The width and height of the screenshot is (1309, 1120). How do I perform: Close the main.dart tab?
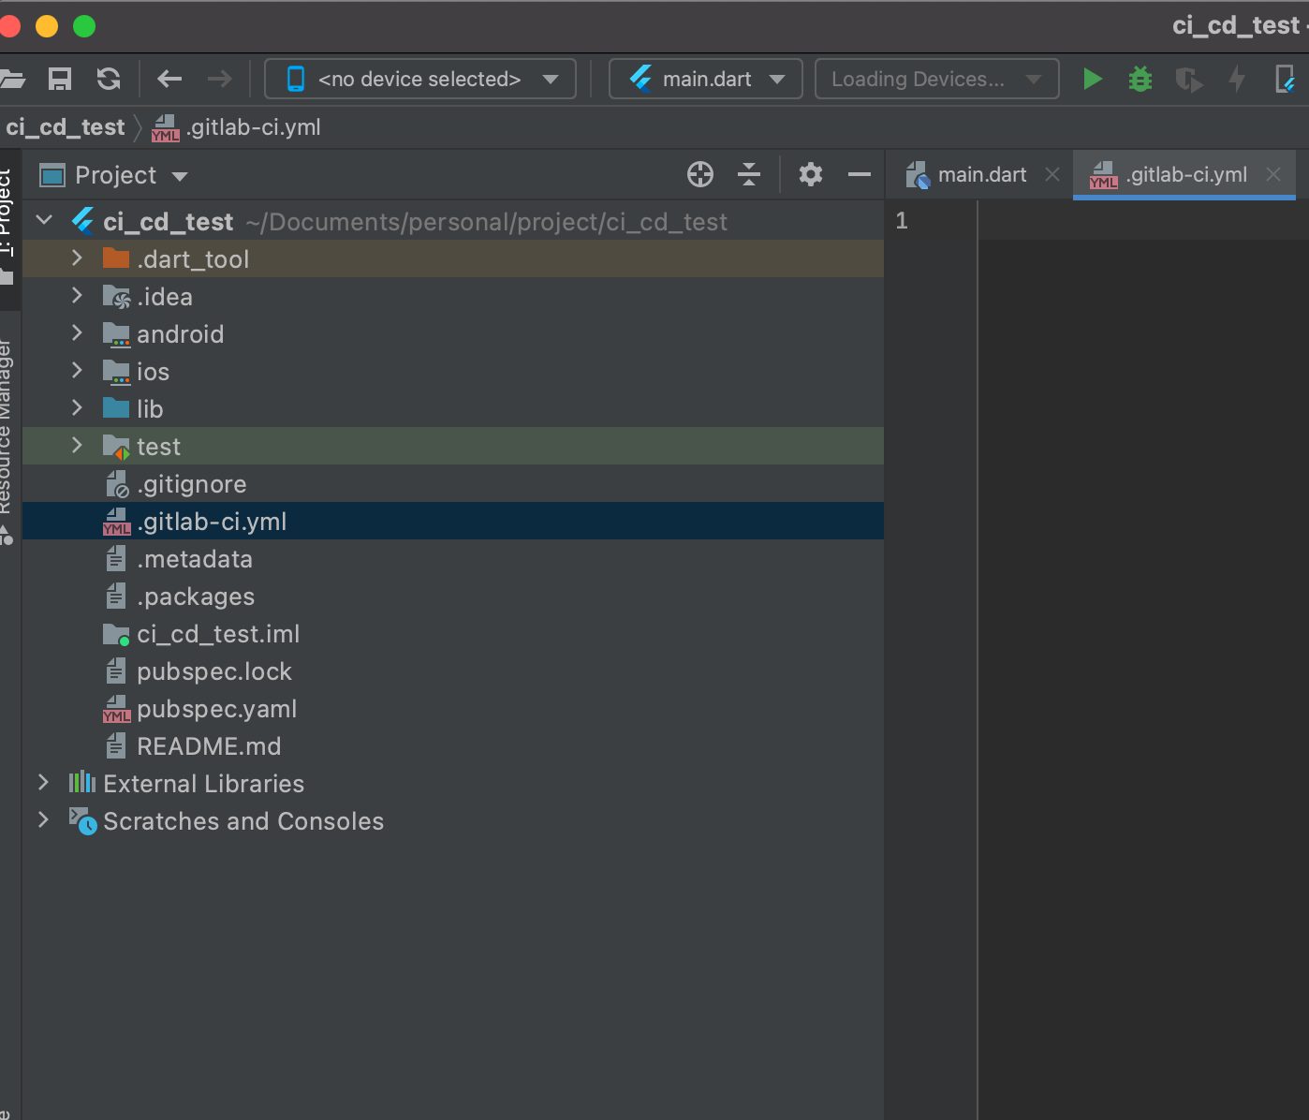tap(1052, 174)
